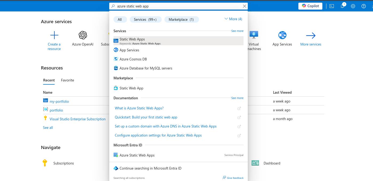Click the Static Web Apps service icon
Image resolution: width=373 pixels, height=181 pixels.
tap(116, 41)
